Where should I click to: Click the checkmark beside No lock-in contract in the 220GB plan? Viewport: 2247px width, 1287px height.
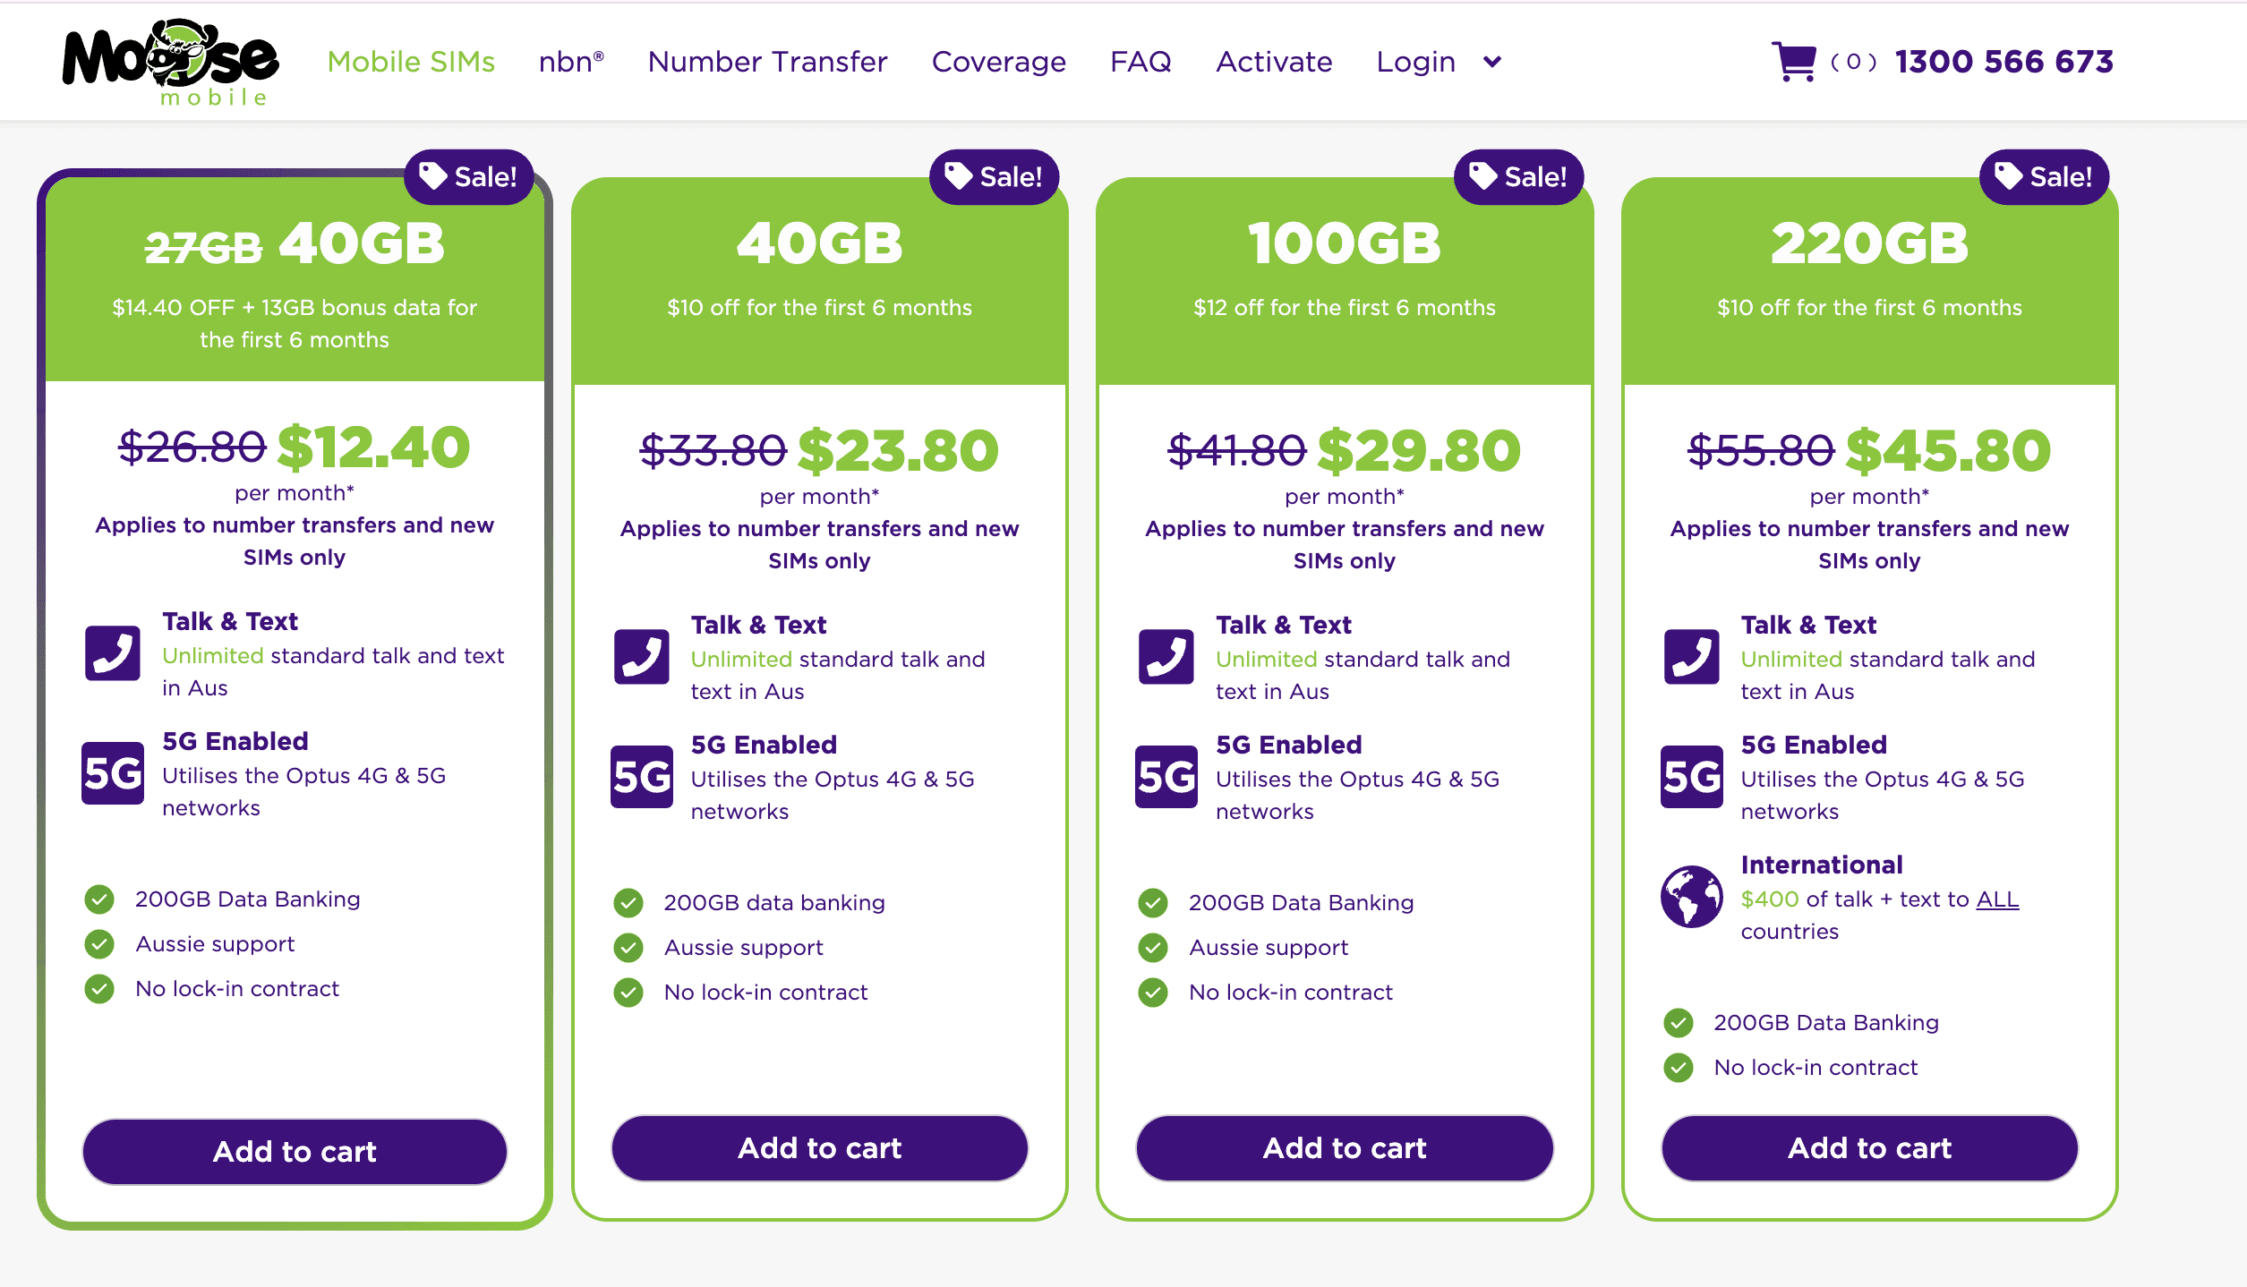click(x=1679, y=1068)
